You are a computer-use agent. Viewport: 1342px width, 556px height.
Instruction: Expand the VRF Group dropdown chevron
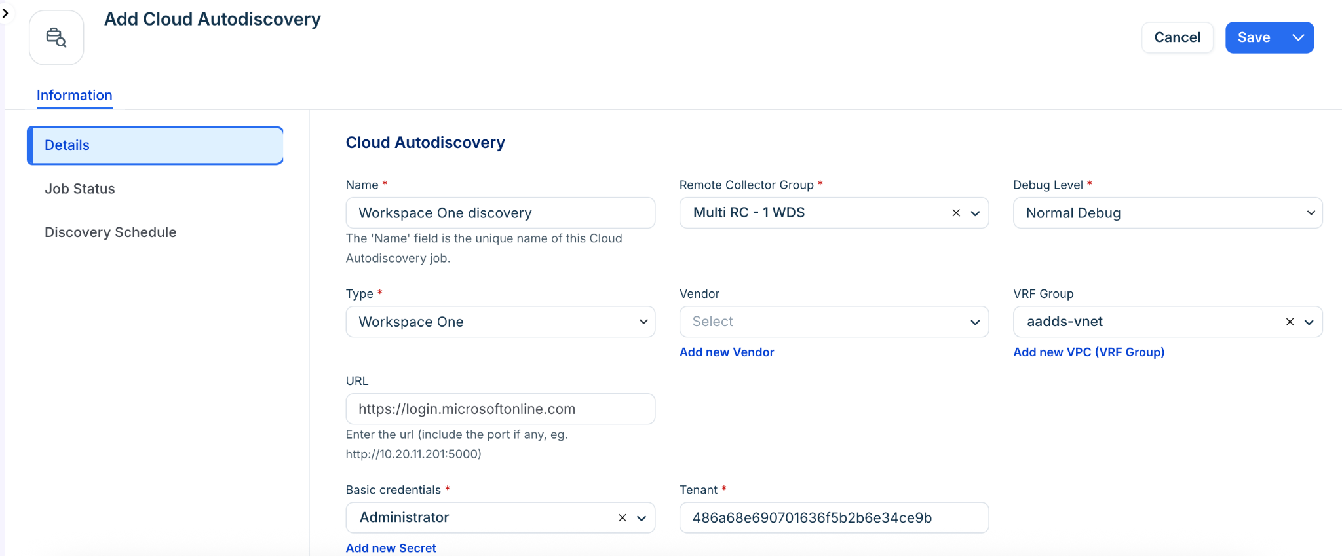click(1309, 322)
